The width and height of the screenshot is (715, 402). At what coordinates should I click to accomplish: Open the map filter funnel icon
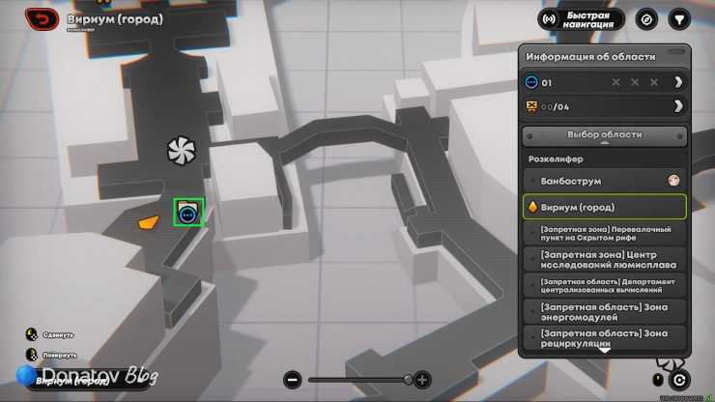pos(679,19)
